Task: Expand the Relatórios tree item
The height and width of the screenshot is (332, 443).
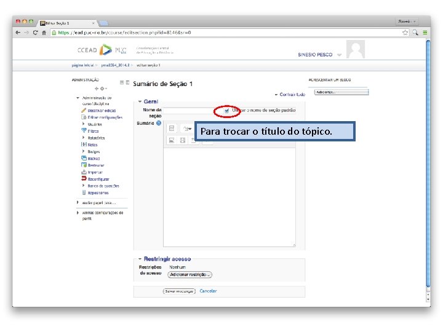Action: tap(83, 138)
